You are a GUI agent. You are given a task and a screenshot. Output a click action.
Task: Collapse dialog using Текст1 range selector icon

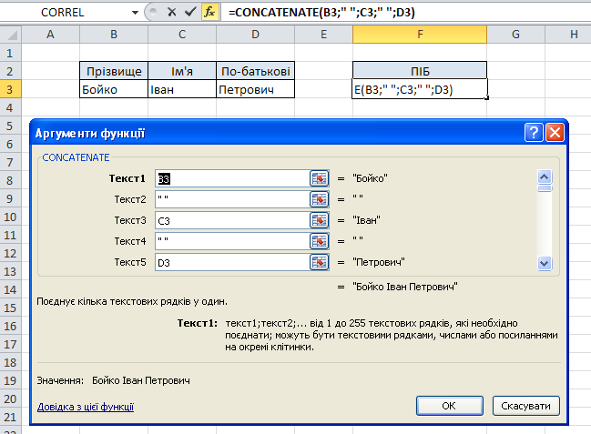pyautogui.click(x=319, y=178)
